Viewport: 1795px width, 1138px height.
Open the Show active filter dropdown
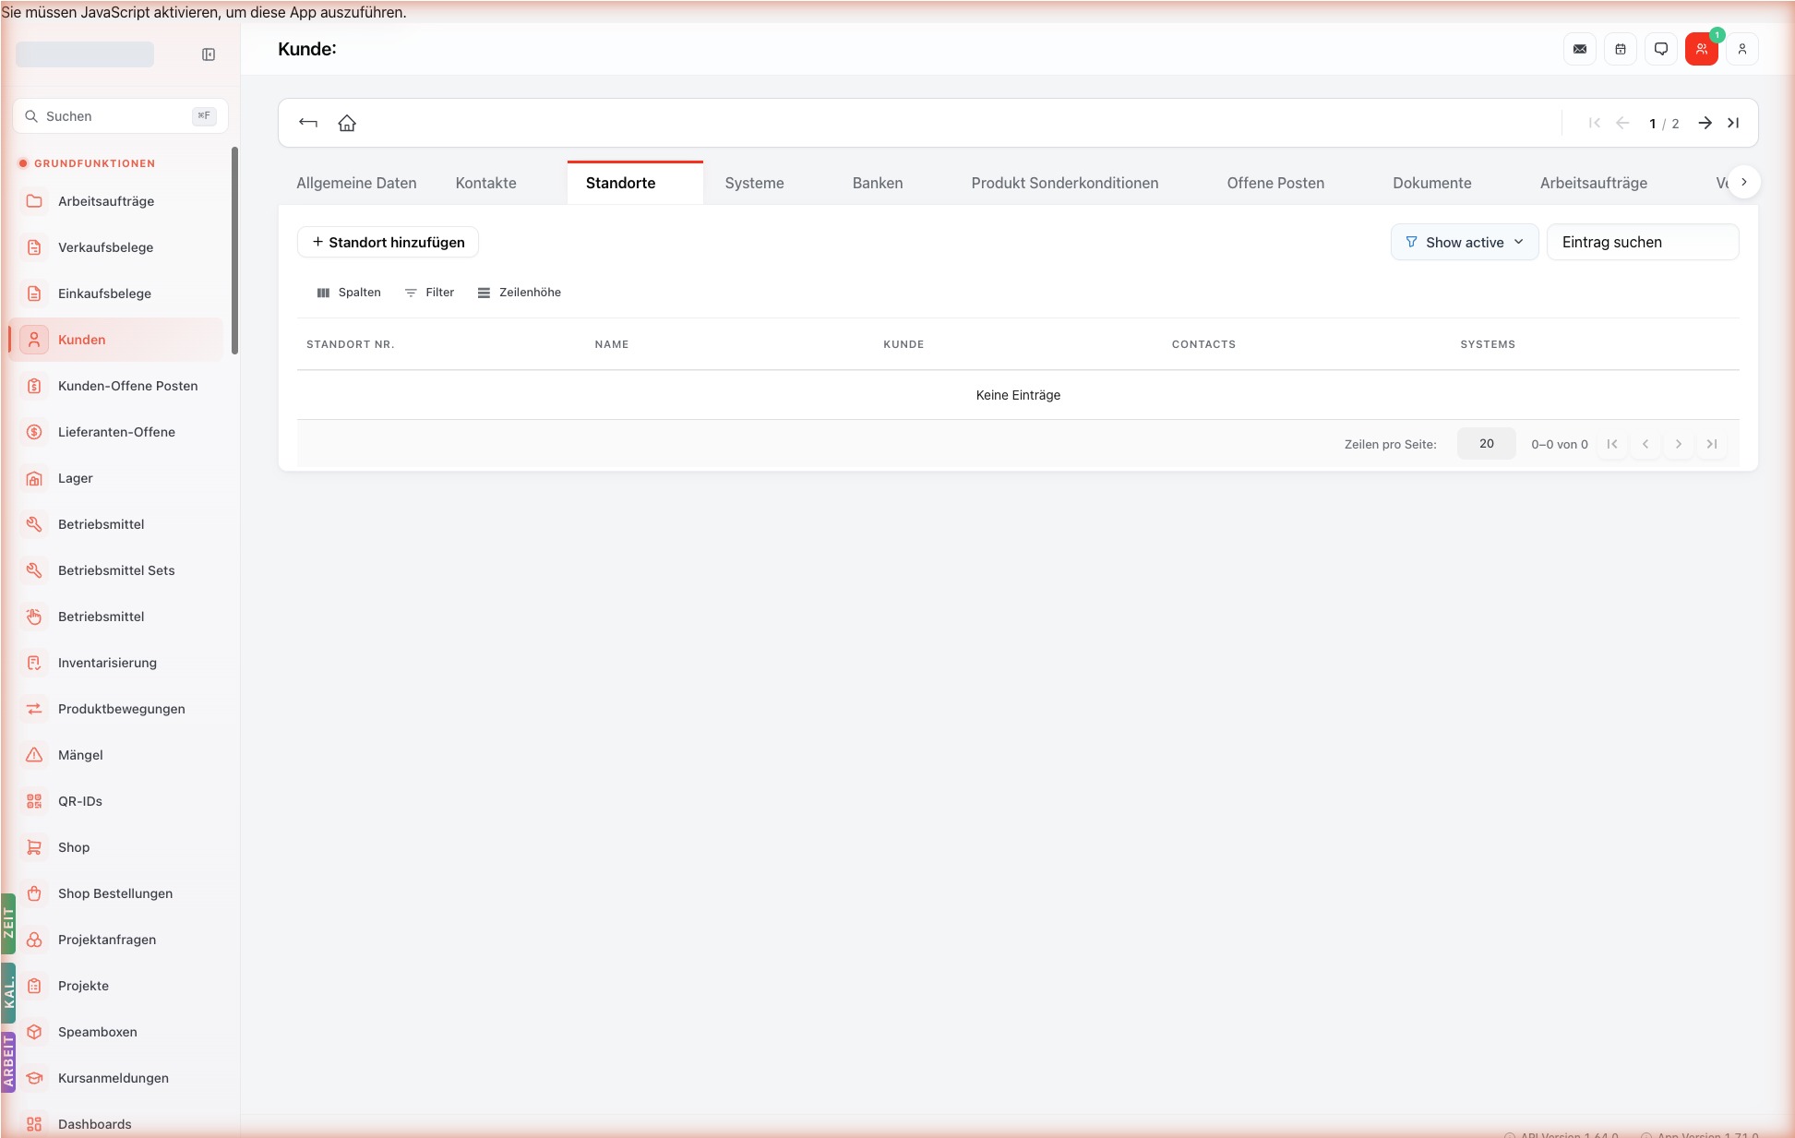pos(1465,242)
